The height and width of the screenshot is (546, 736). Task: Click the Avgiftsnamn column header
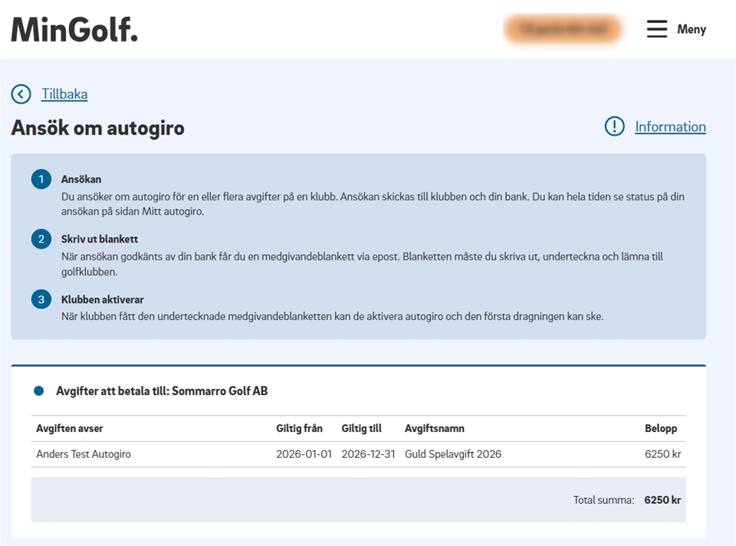coord(434,428)
